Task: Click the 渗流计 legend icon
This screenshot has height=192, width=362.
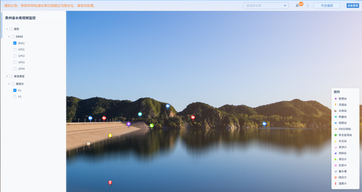Action: coord(336,147)
